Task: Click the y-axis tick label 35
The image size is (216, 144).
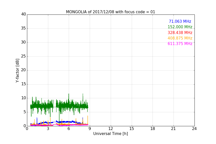Action: click(x=23, y=28)
